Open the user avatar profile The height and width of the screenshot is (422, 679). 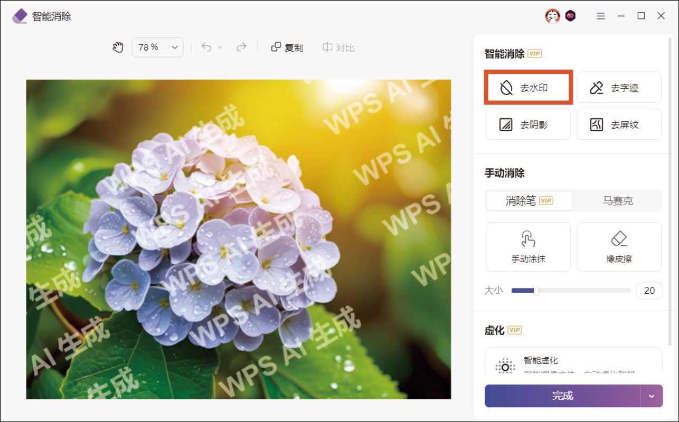click(552, 16)
